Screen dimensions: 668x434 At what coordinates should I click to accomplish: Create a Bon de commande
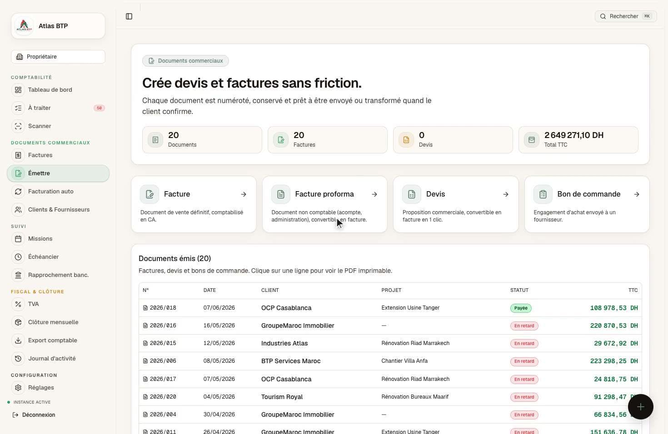click(x=587, y=204)
